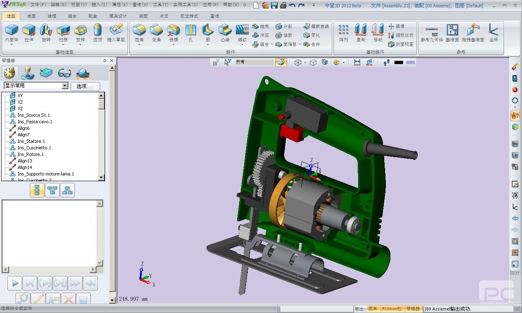Select the 旋转 revolve tool
This screenshot has height=313, width=522.
click(46, 32)
